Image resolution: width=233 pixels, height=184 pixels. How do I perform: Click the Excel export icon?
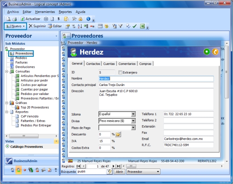(142, 26)
